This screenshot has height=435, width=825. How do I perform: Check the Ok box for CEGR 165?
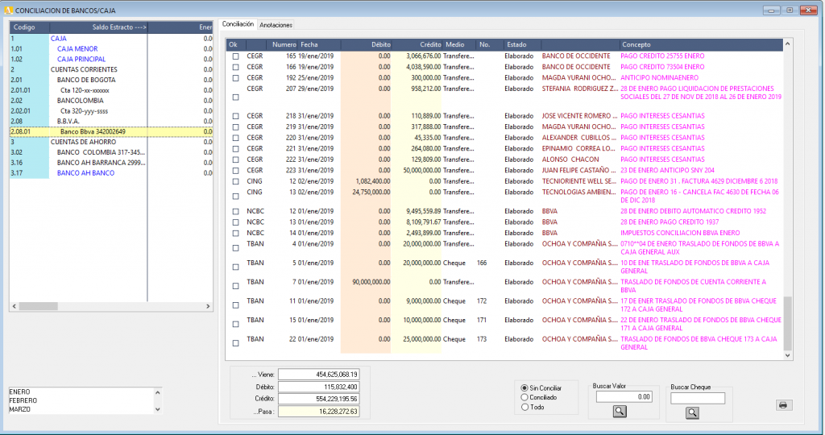coord(235,56)
